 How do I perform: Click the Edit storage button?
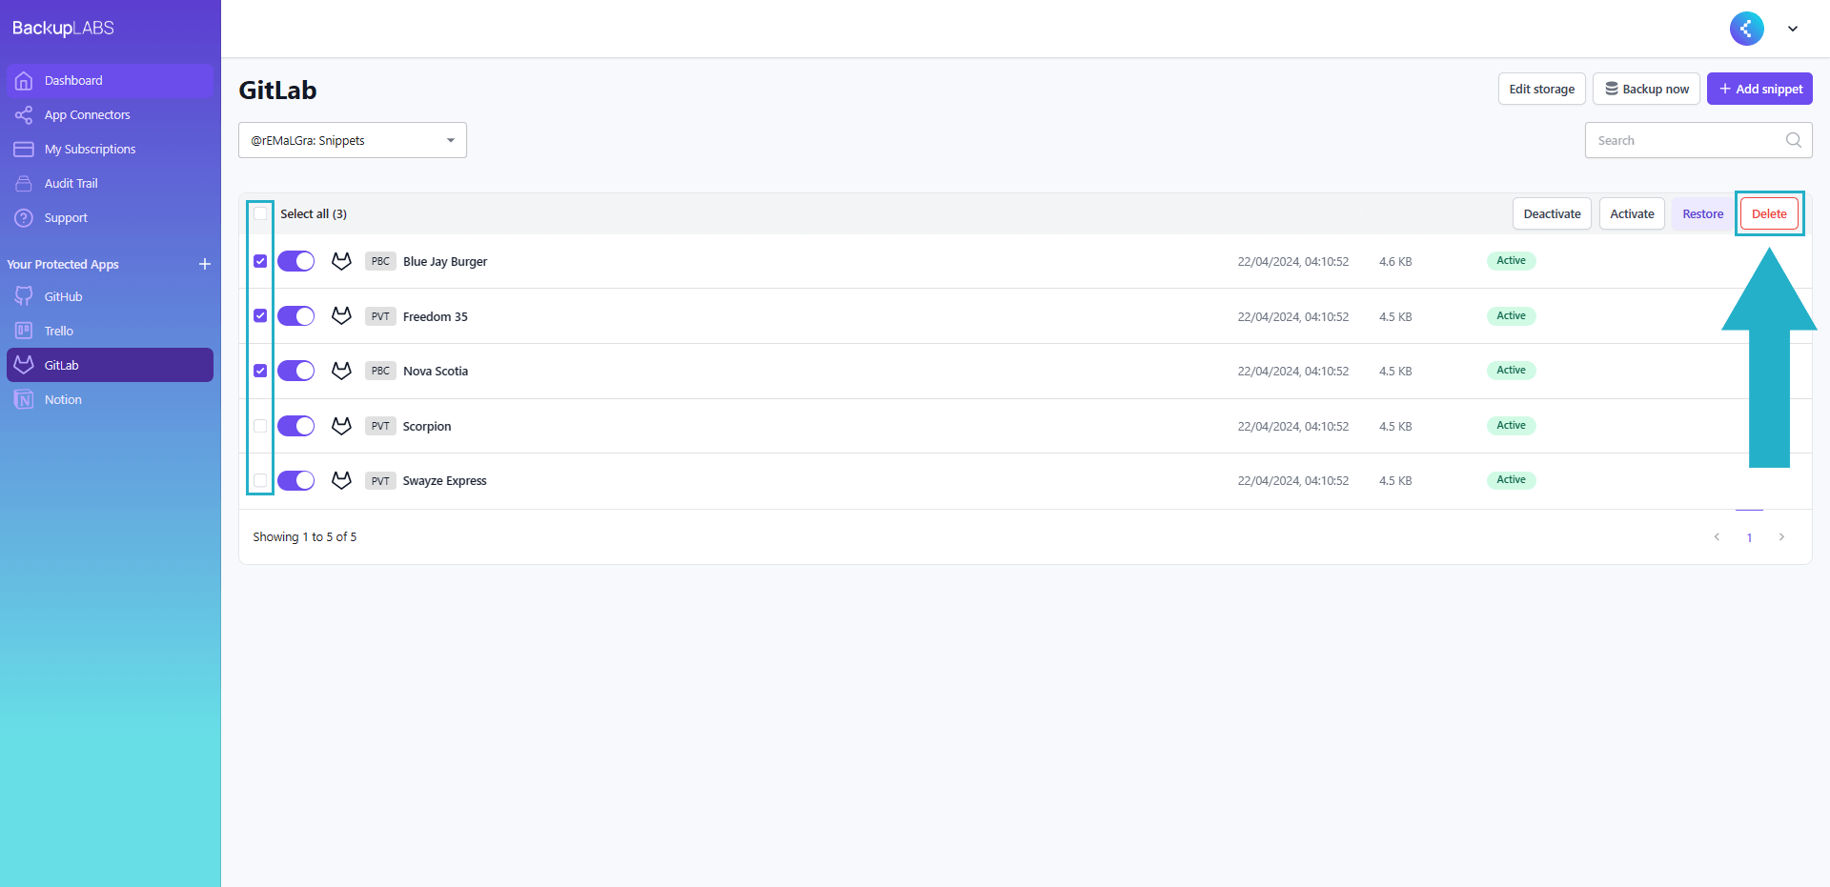click(x=1542, y=89)
